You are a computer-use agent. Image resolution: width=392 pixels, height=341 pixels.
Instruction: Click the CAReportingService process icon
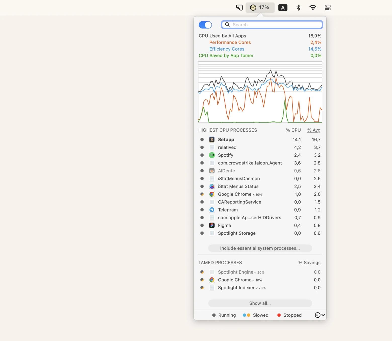[x=212, y=202]
